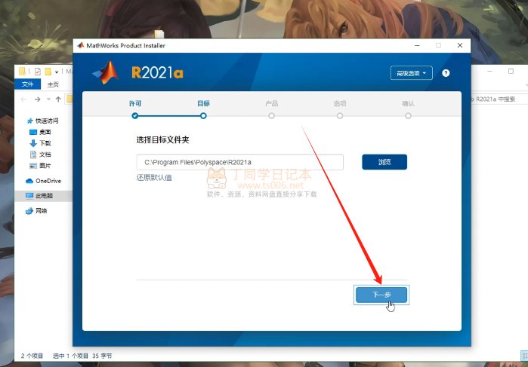Click File Explorer up arrow
The image size is (528, 367).
click(x=58, y=99)
